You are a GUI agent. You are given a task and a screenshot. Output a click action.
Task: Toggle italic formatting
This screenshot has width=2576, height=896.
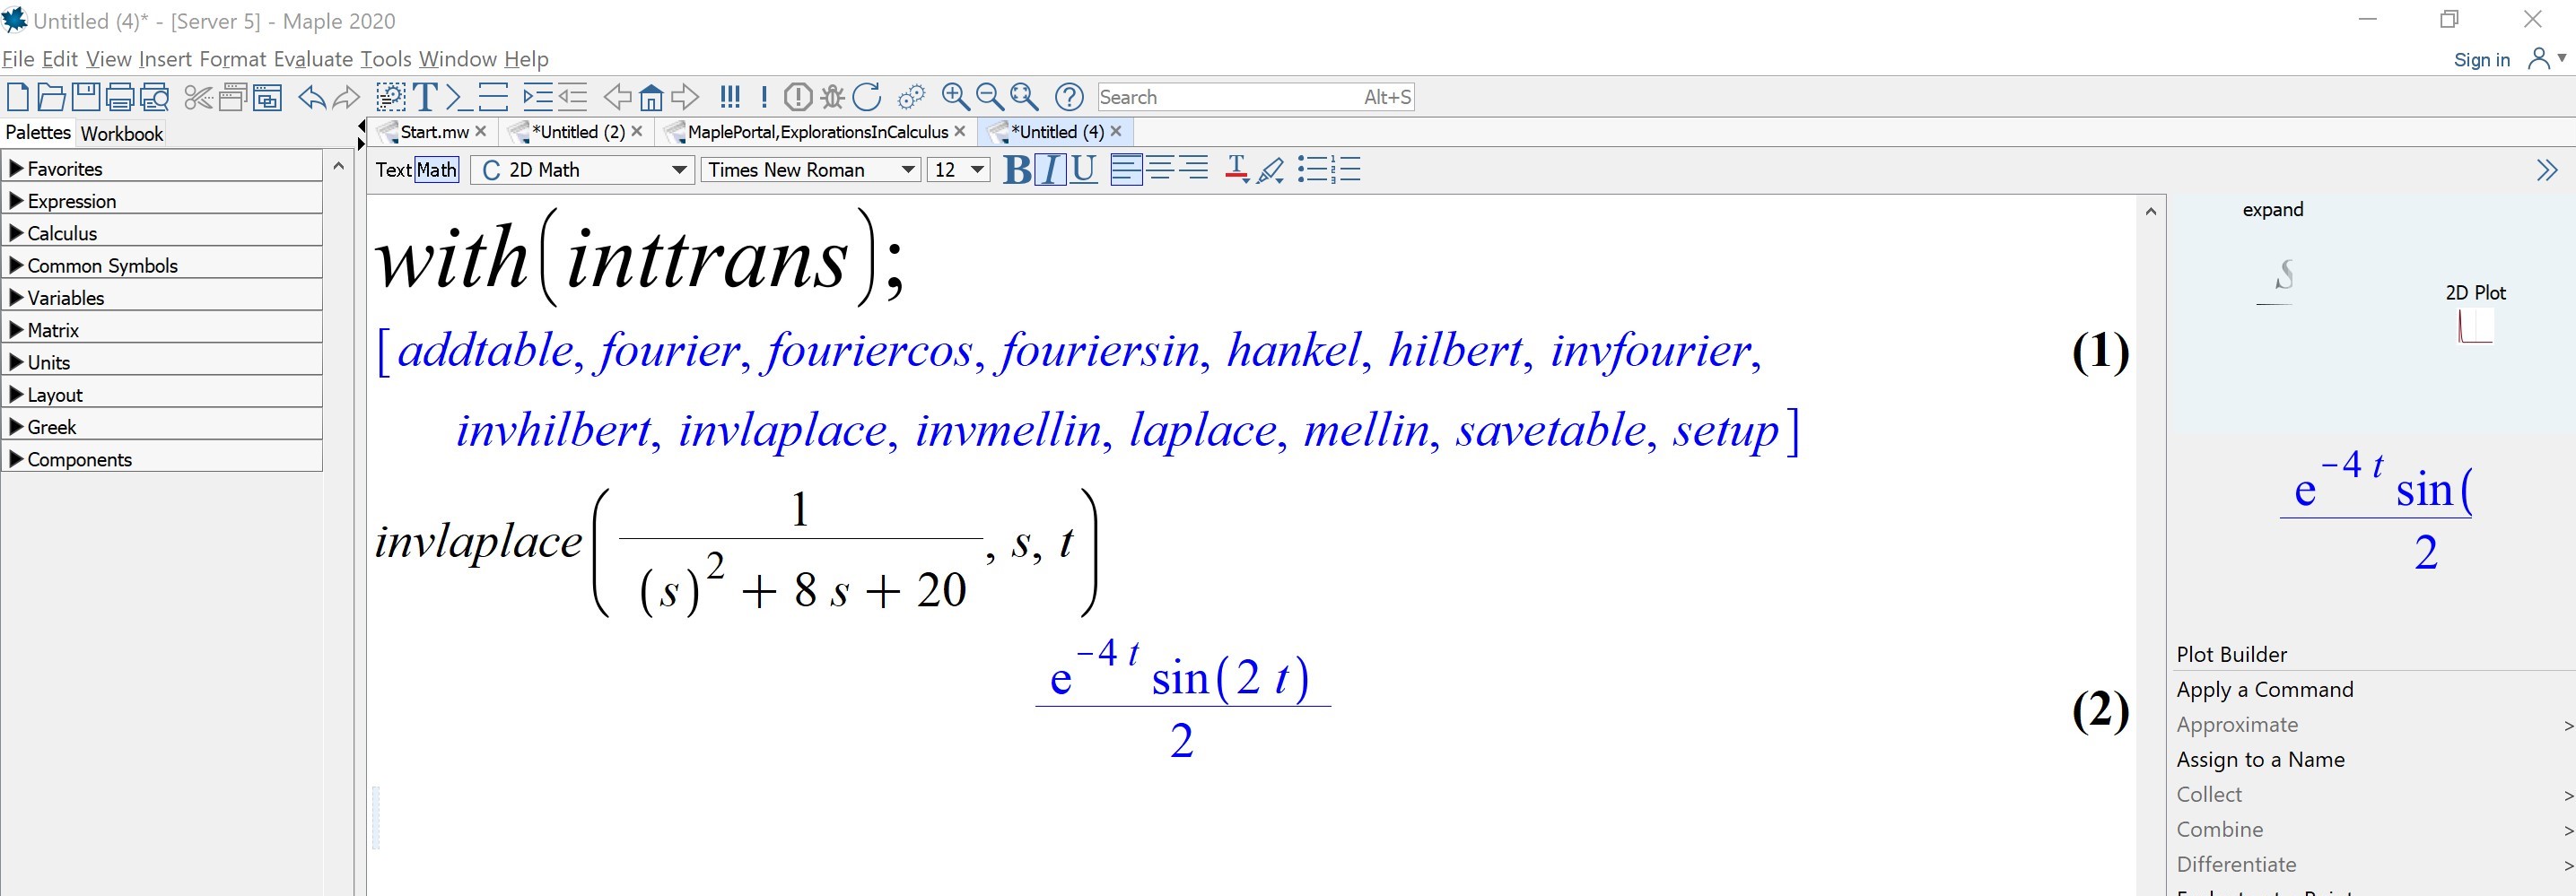pyautogui.click(x=1049, y=170)
